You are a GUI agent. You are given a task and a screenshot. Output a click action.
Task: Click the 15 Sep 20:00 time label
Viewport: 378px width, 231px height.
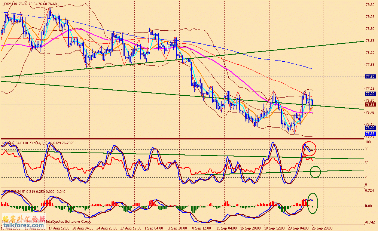(250, 228)
